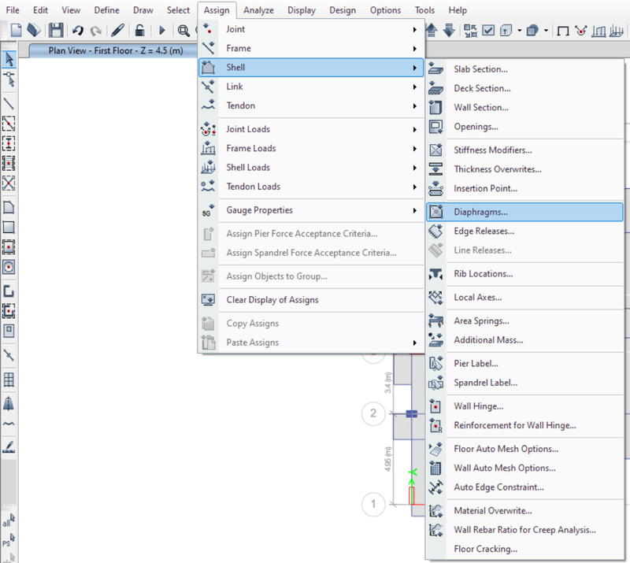Click the Save floppy disk icon
This screenshot has height=563, width=630.
pyautogui.click(x=56, y=30)
